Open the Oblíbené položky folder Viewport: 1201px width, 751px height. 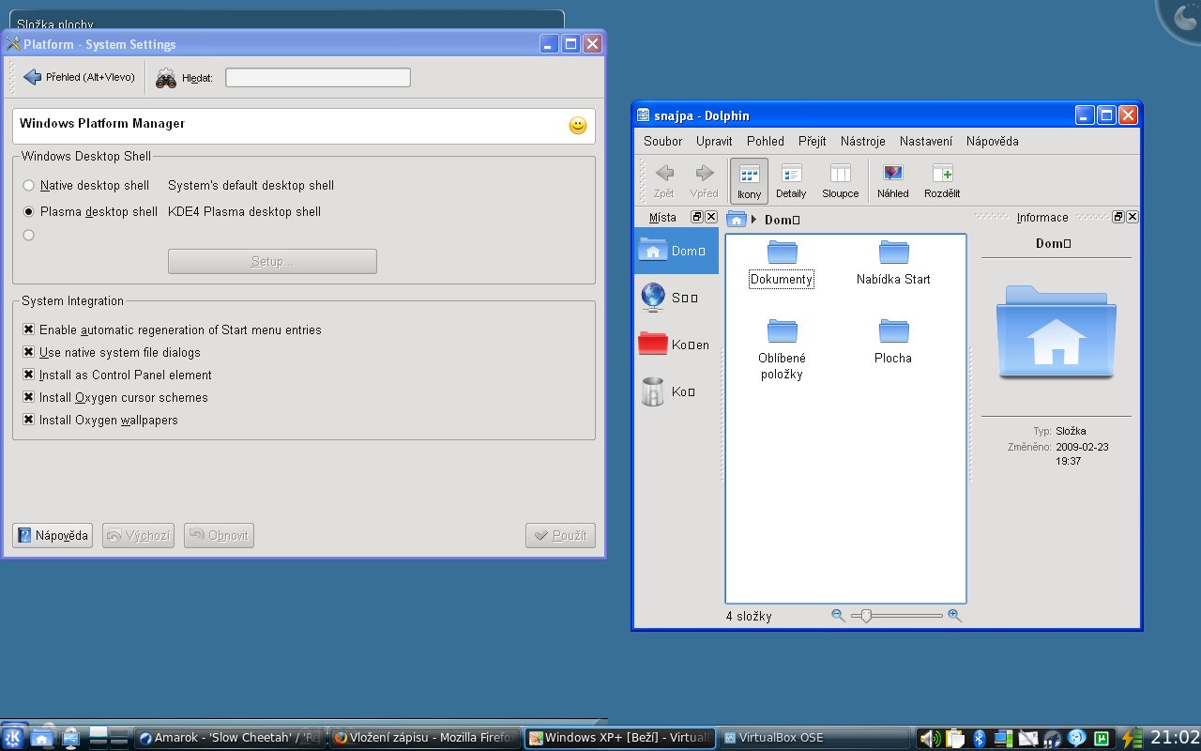tap(782, 349)
